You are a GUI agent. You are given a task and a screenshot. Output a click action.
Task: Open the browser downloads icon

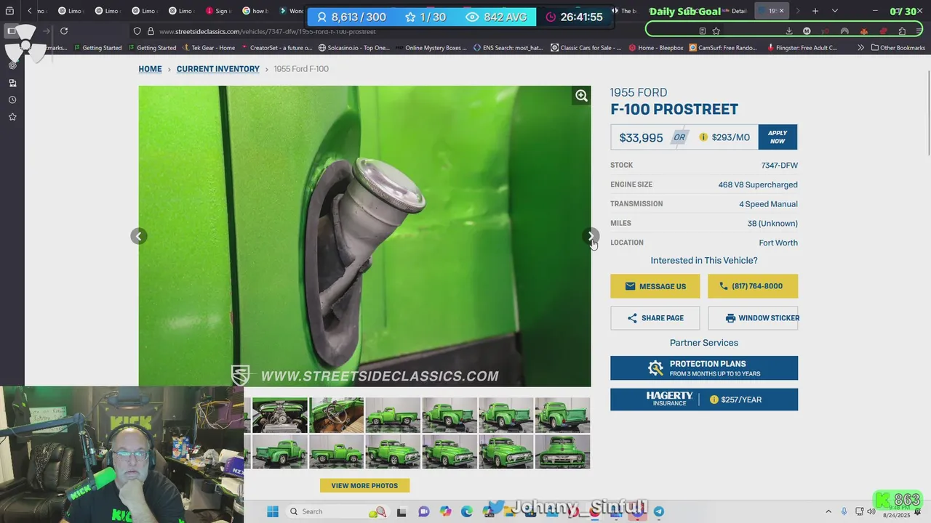point(789,31)
